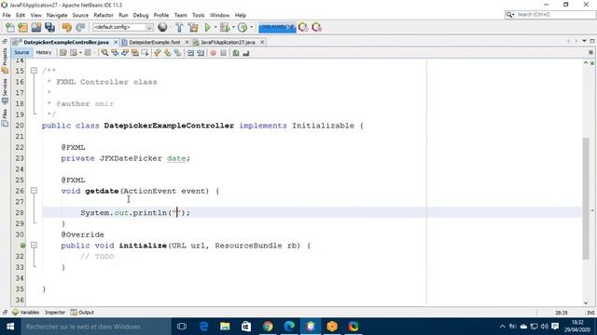Image resolution: width=597 pixels, height=335 pixels.
Task: Toggle Bookmark icon in editor toolbar
Action: pyautogui.click(x=177, y=53)
